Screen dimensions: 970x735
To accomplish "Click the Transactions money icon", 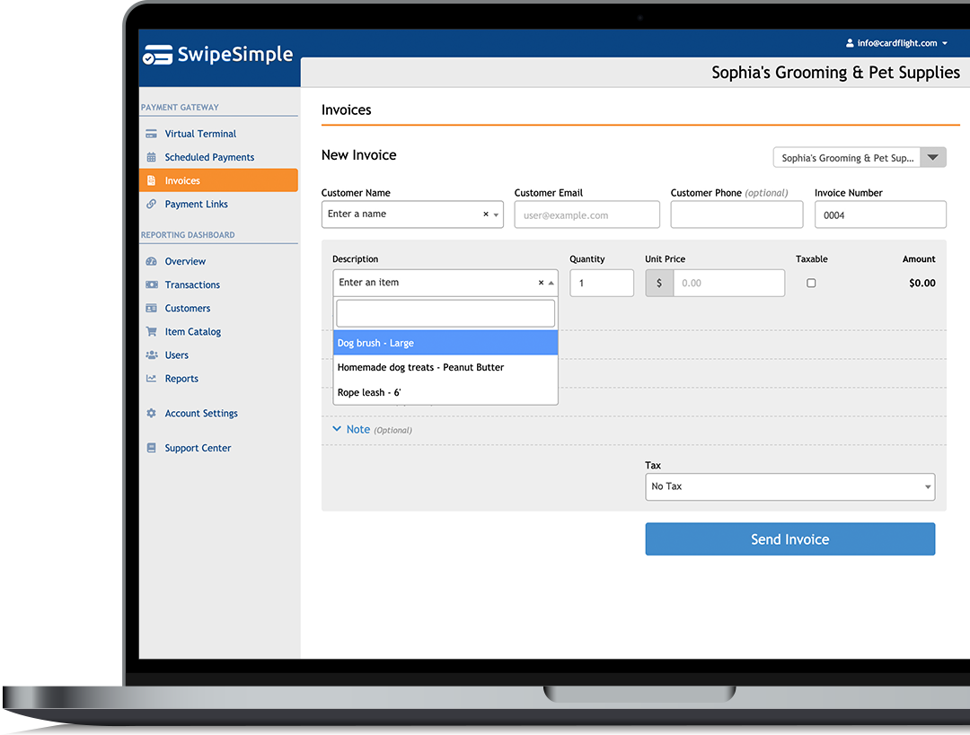I will click(x=151, y=285).
